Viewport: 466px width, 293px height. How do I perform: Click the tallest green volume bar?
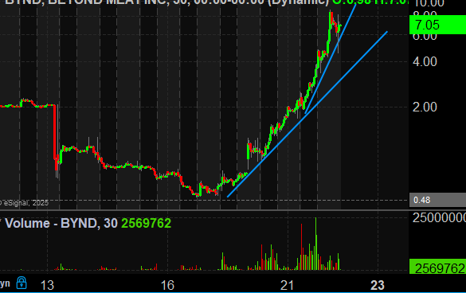pos(316,244)
